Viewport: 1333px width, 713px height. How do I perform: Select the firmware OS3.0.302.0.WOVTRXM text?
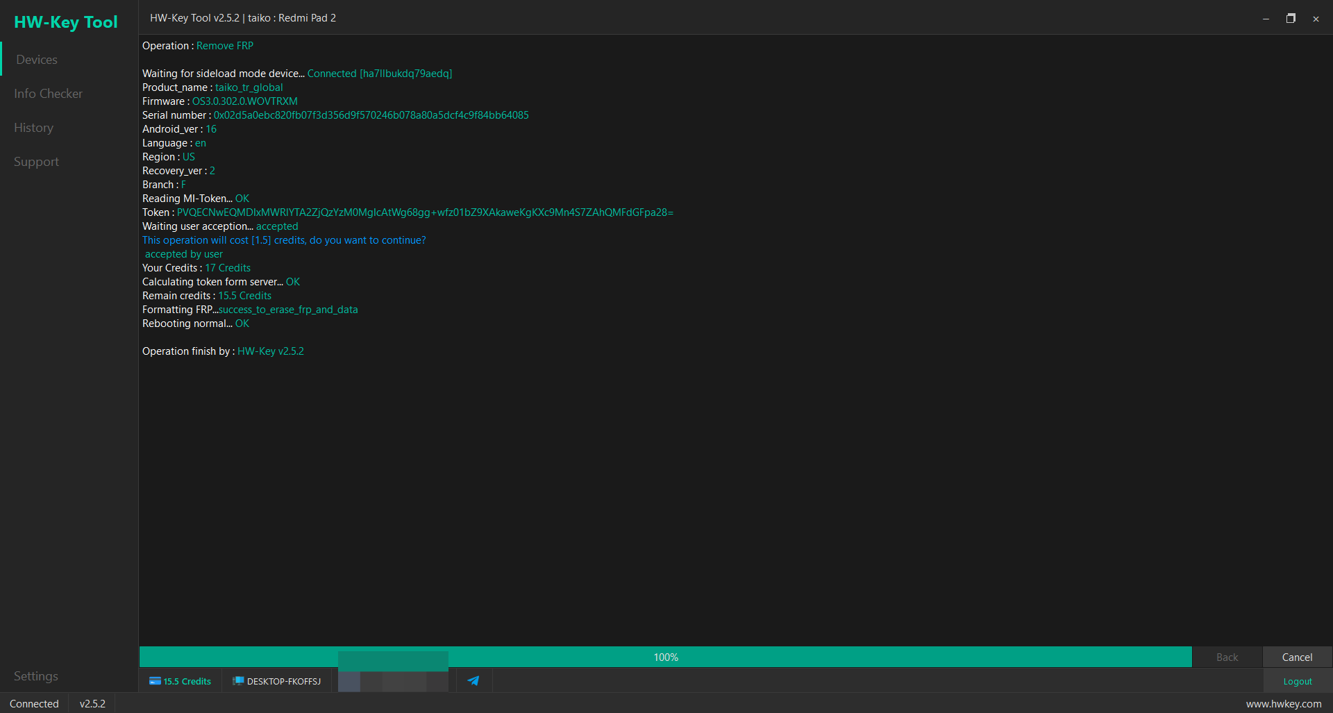245,101
